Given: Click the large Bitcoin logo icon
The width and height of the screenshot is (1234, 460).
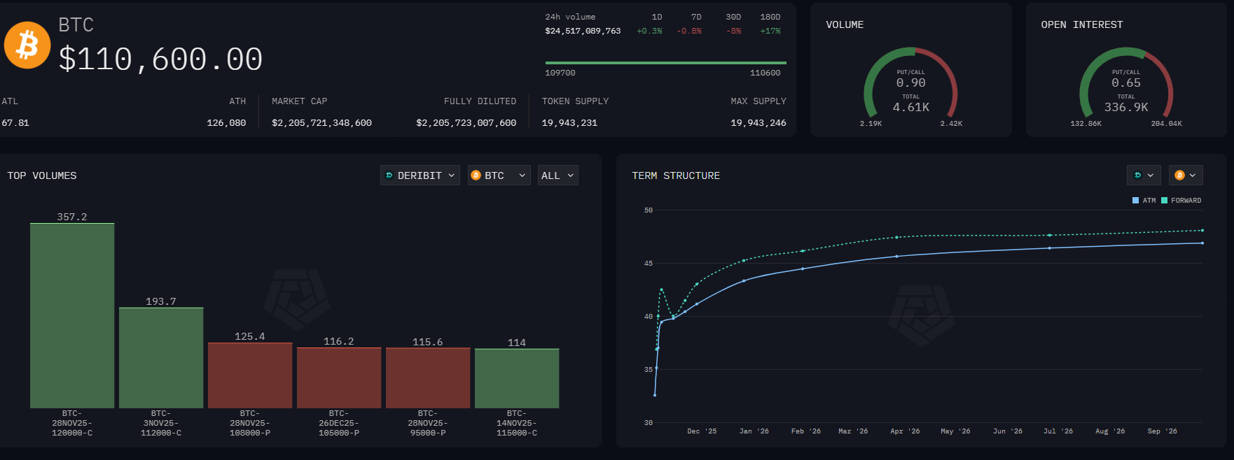Looking at the screenshot, I should (x=27, y=45).
